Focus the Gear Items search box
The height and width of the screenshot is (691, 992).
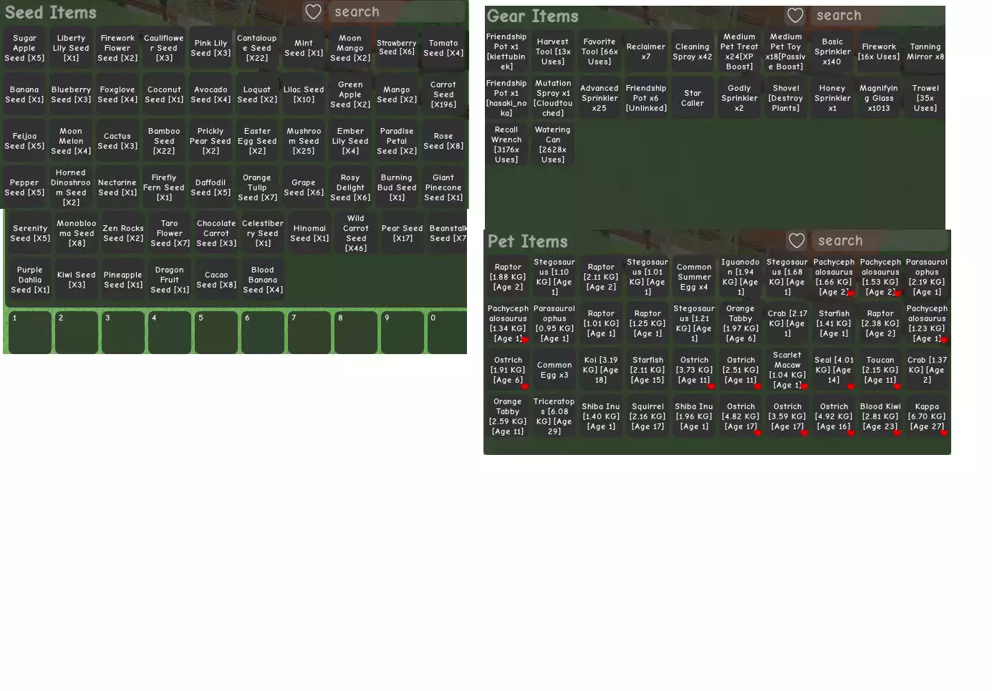click(877, 15)
